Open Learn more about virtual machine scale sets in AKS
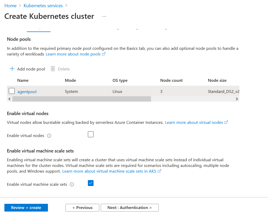This screenshot has width=268, height=218. click(x=109, y=171)
